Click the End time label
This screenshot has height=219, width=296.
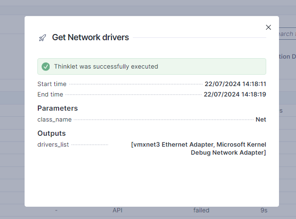coord(50,95)
